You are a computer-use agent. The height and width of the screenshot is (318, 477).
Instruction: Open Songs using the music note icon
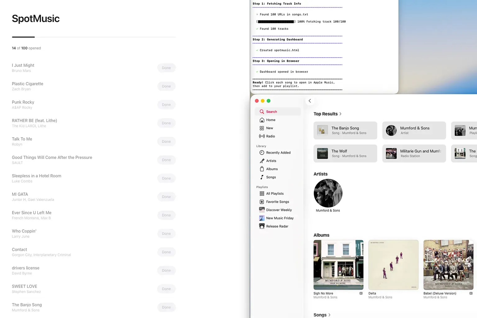tap(262, 177)
